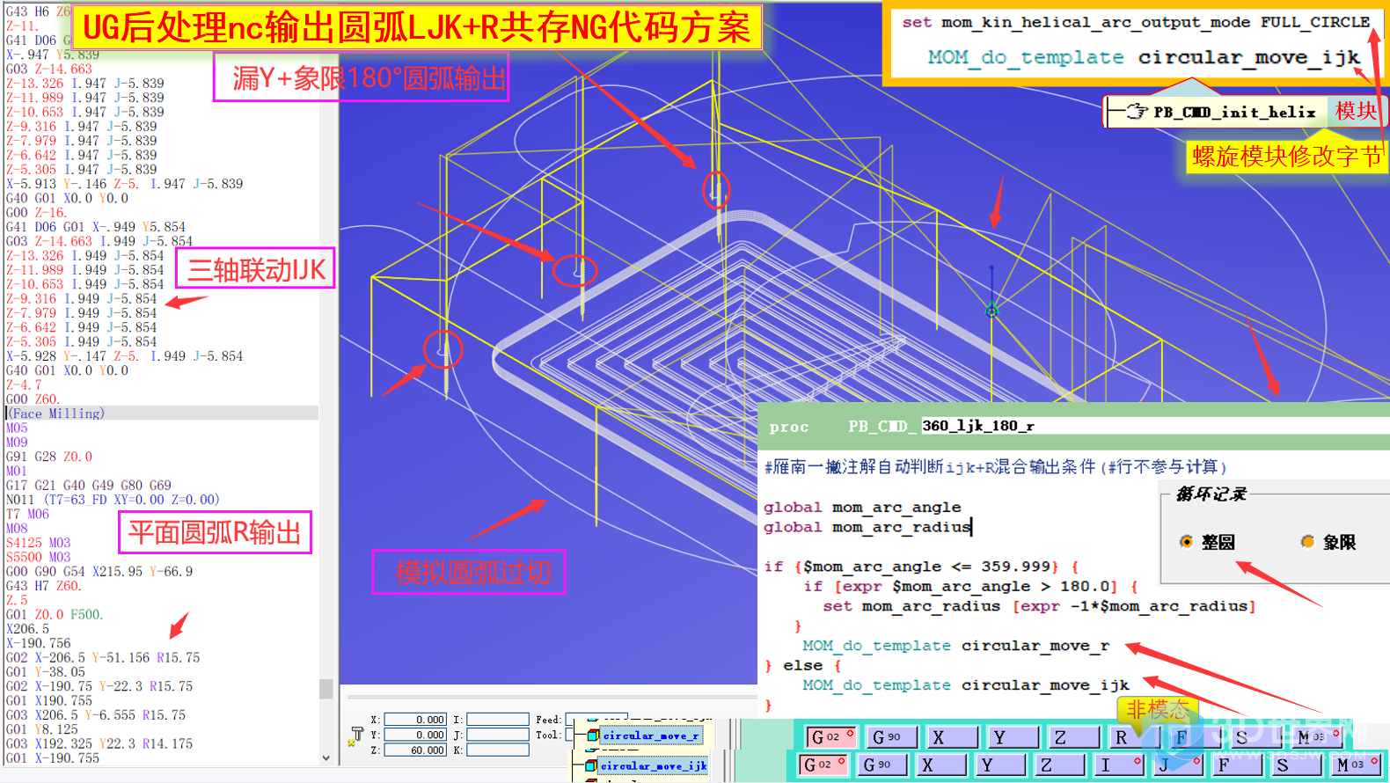Click F word in the R block row
The image size is (1390, 783).
point(1195,736)
